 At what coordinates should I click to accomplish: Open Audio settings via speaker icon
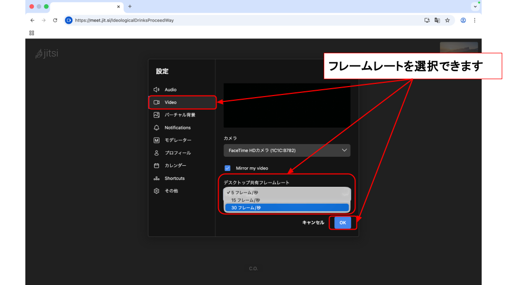(x=156, y=90)
